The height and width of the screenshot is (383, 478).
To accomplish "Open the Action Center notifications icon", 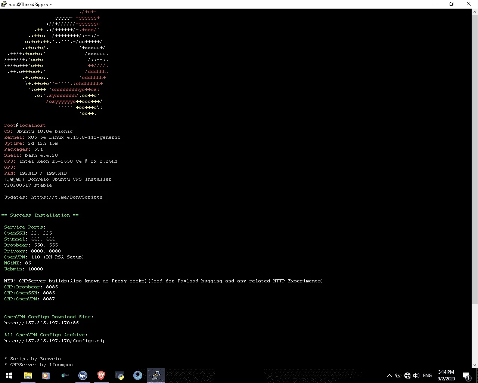I will coord(466,376).
